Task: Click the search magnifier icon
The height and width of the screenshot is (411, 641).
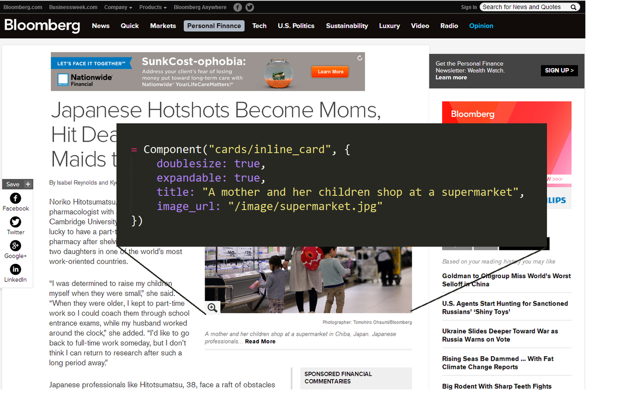Action: point(573,7)
